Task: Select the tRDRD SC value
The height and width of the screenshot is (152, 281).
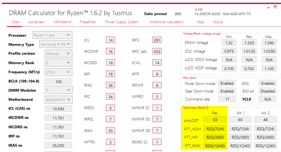Action: click(157, 142)
